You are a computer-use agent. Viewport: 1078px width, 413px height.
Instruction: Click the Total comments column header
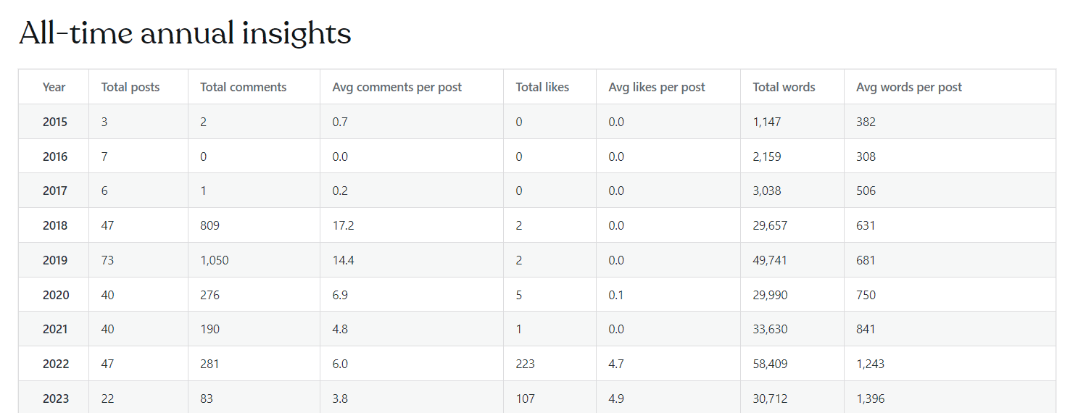(243, 87)
